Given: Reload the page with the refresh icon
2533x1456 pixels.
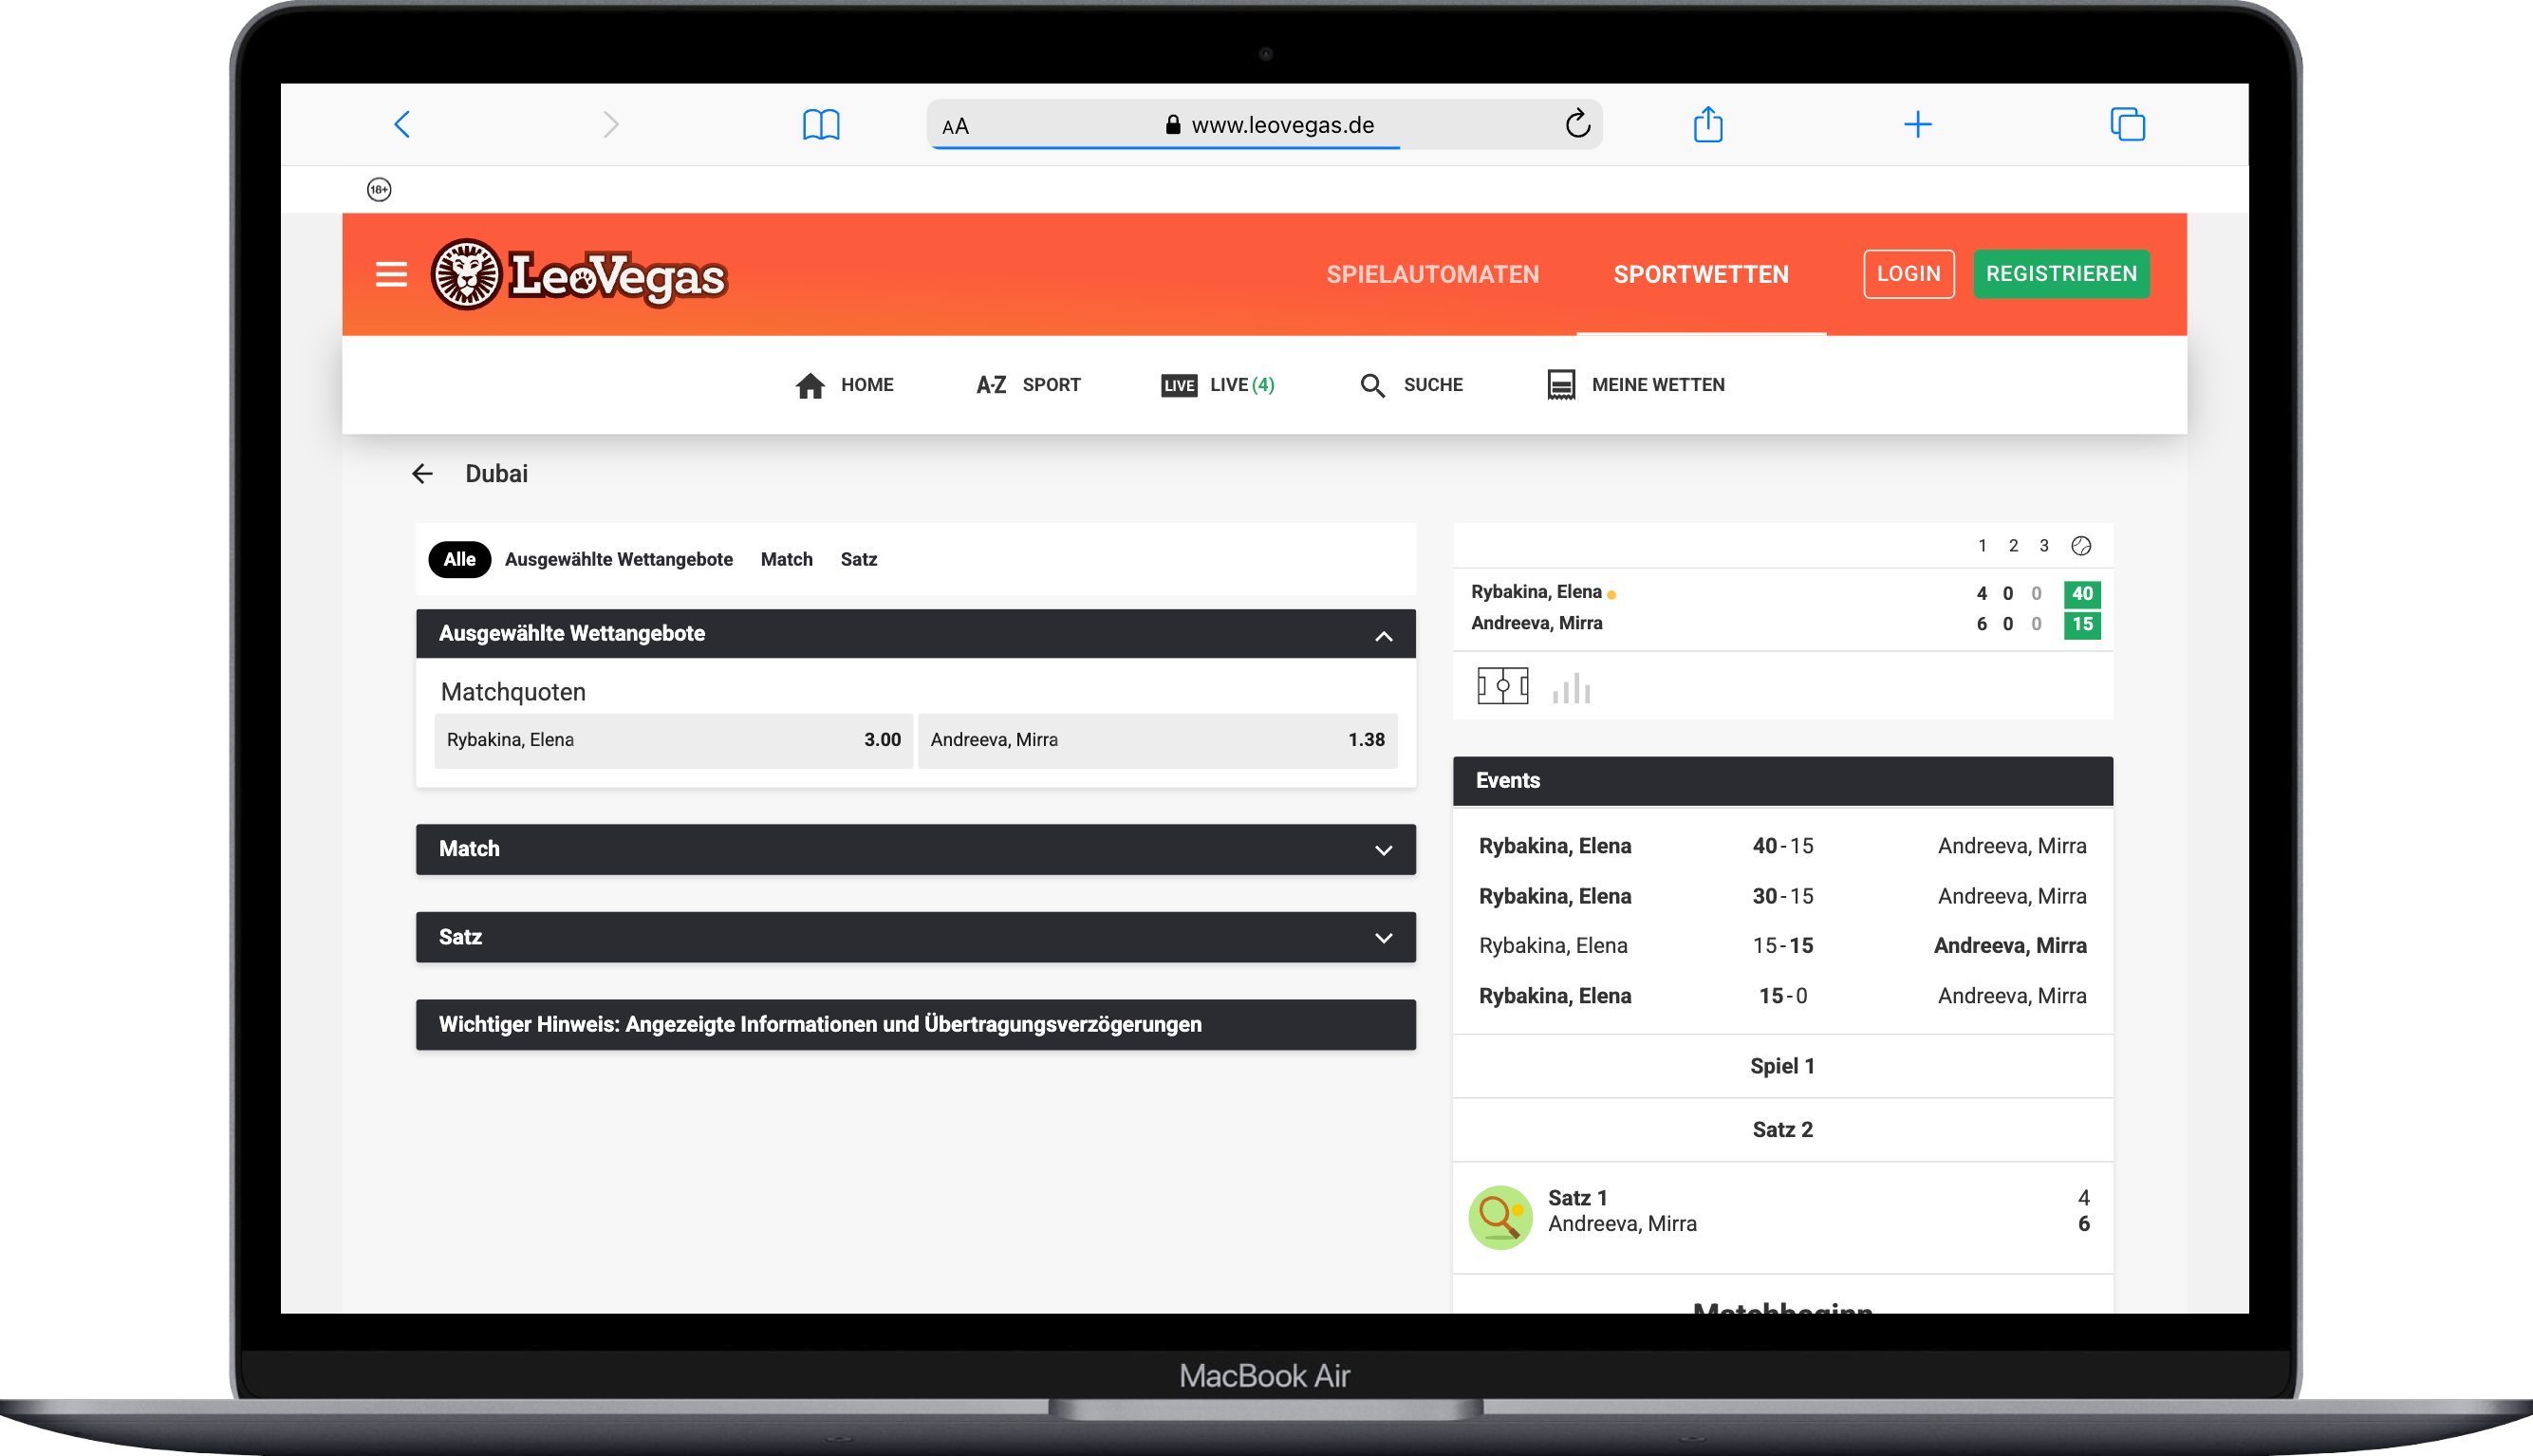Looking at the screenshot, I should click(x=1576, y=124).
